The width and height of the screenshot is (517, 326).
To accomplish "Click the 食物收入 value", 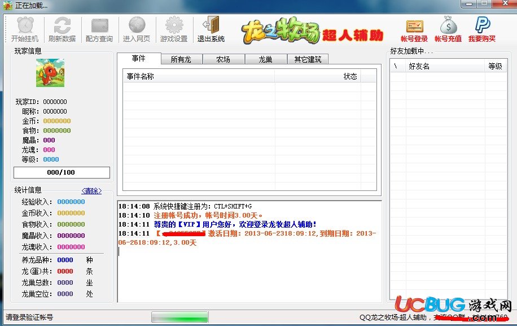I will [x=71, y=224].
